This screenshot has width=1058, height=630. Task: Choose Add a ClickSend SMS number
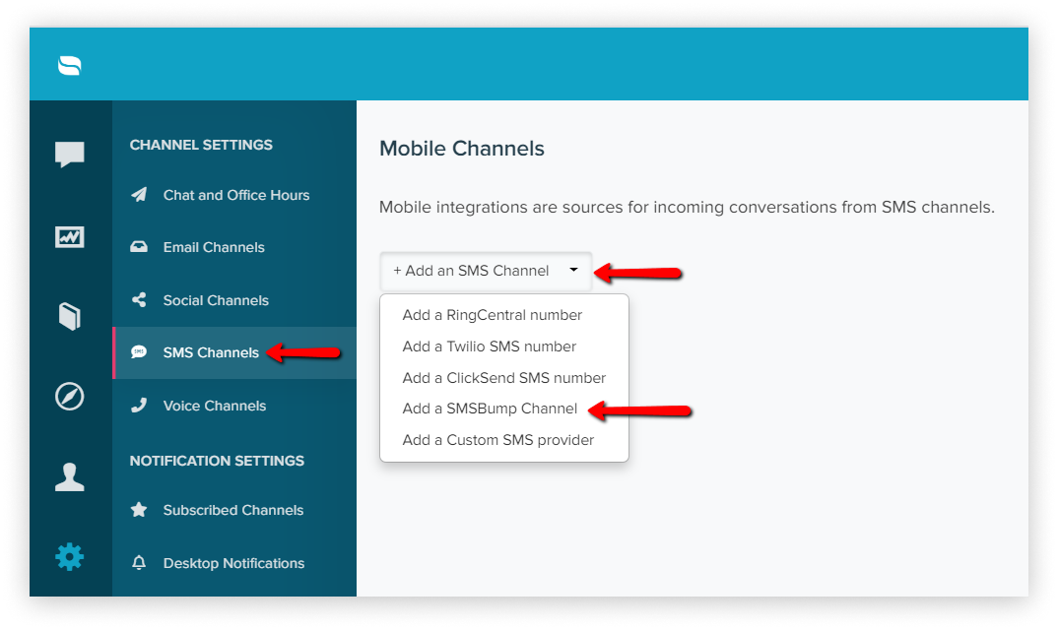click(504, 378)
